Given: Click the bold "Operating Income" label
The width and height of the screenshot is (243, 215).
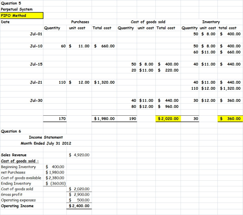Looking at the screenshot, I should click(x=17, y=206).
